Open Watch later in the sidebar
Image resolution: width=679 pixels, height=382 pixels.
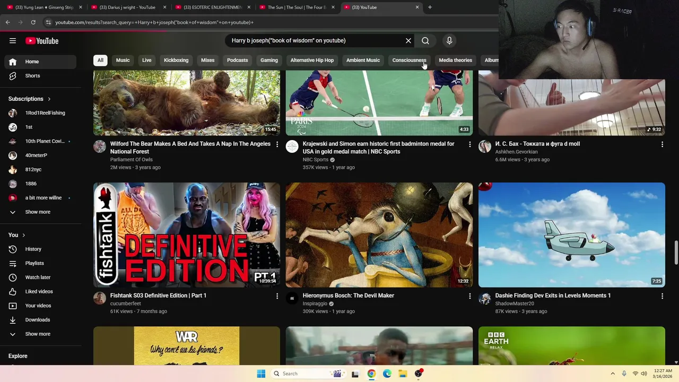[40, 277]
